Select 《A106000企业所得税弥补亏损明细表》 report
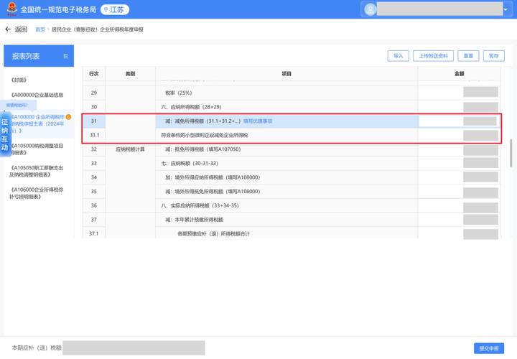This screenshot has height=359, width=517. coord(37,193)
